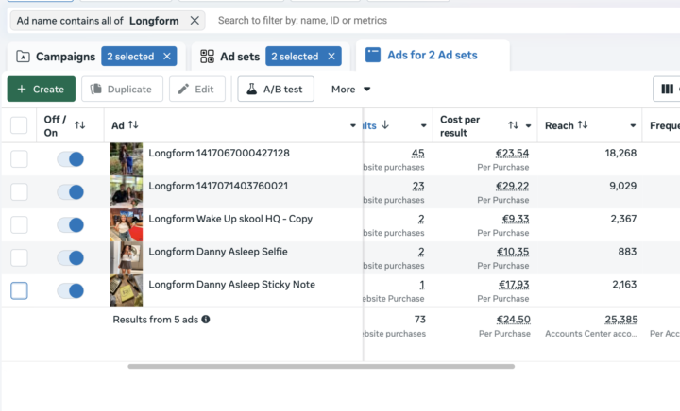Clear the 2 selected Ad sets
This screenshot has height=411, width=680.
point(331,57)
